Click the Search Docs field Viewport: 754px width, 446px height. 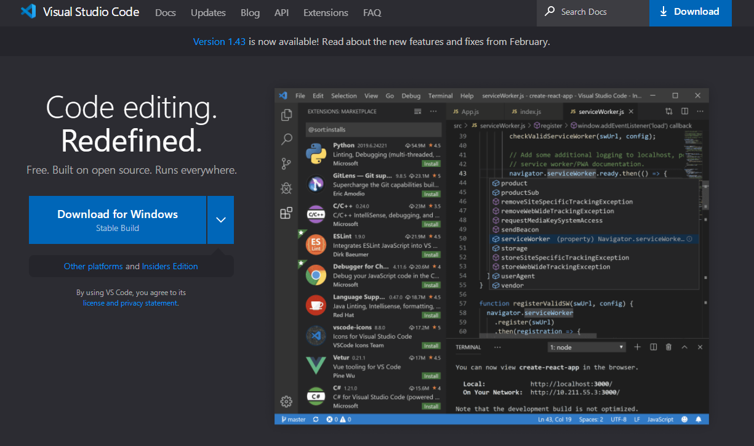tap(593, 12)
